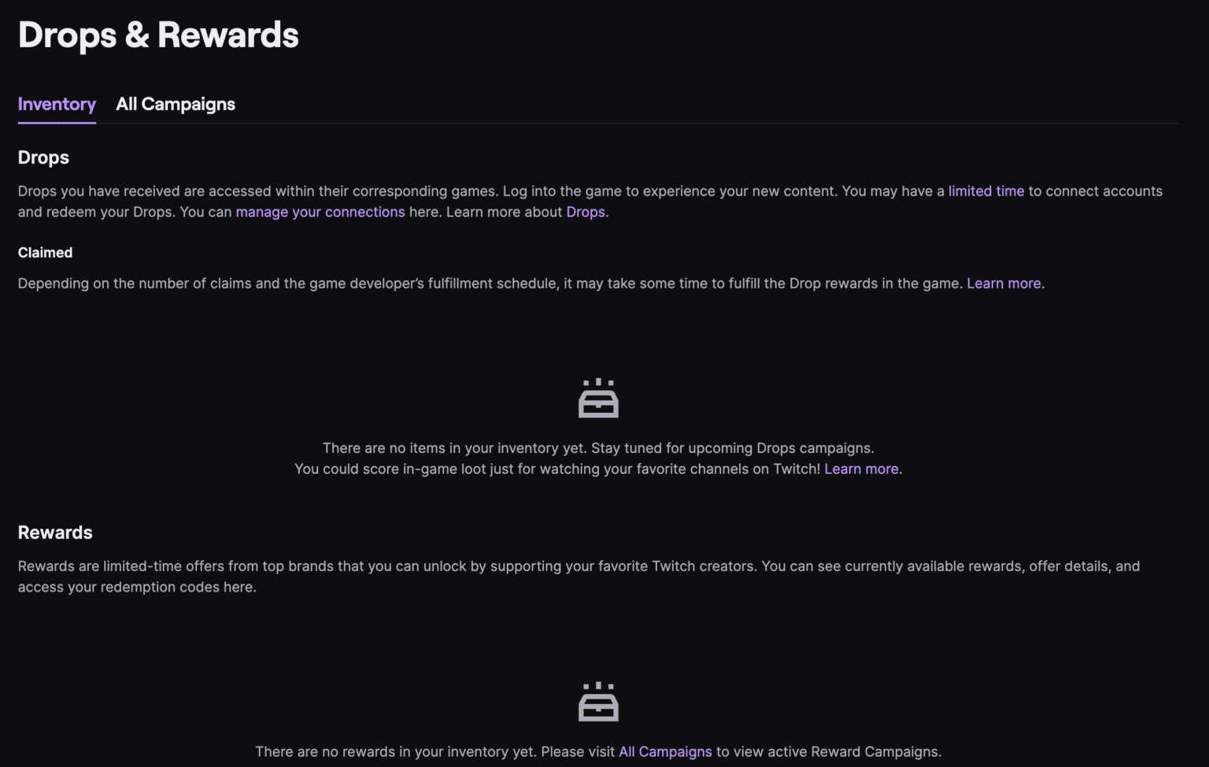
Task: Click the Rewards section heading
Action: pos(54,533)
